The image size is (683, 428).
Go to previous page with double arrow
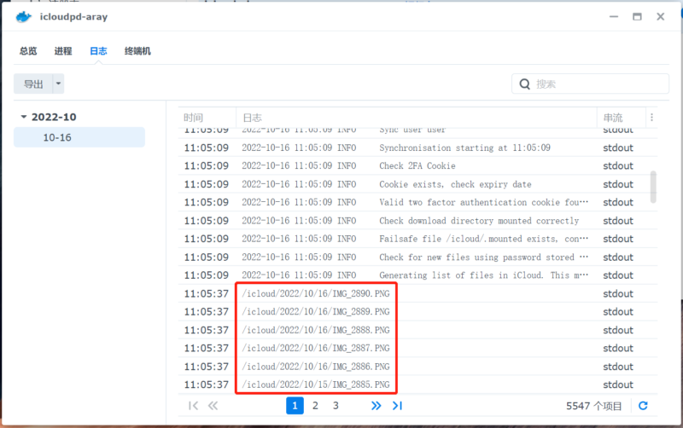pos(213,406)
